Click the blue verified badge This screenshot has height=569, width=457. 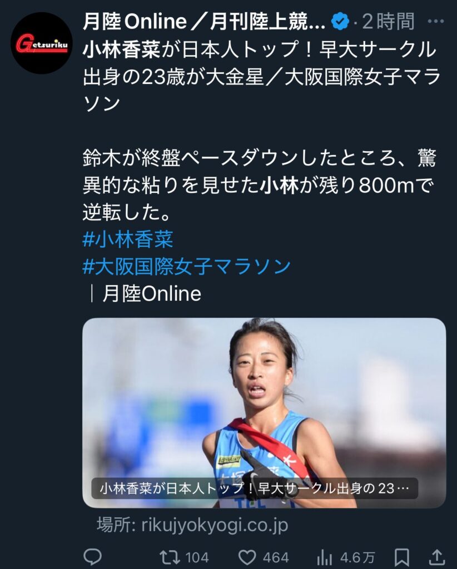click(340, 22)
